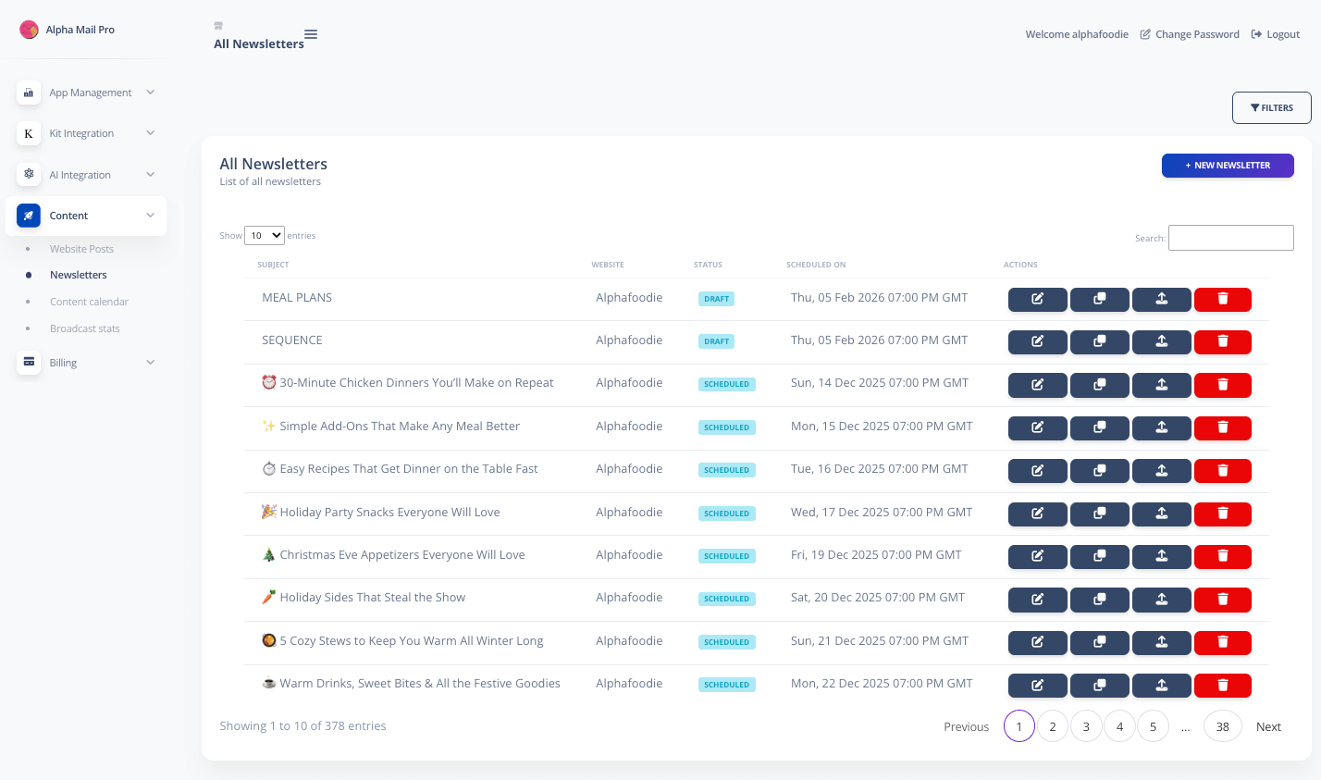Publish MEAL PLANS using the upload icon
This screenshot has width=1321, height=780.
click(x=1161, y=299)
